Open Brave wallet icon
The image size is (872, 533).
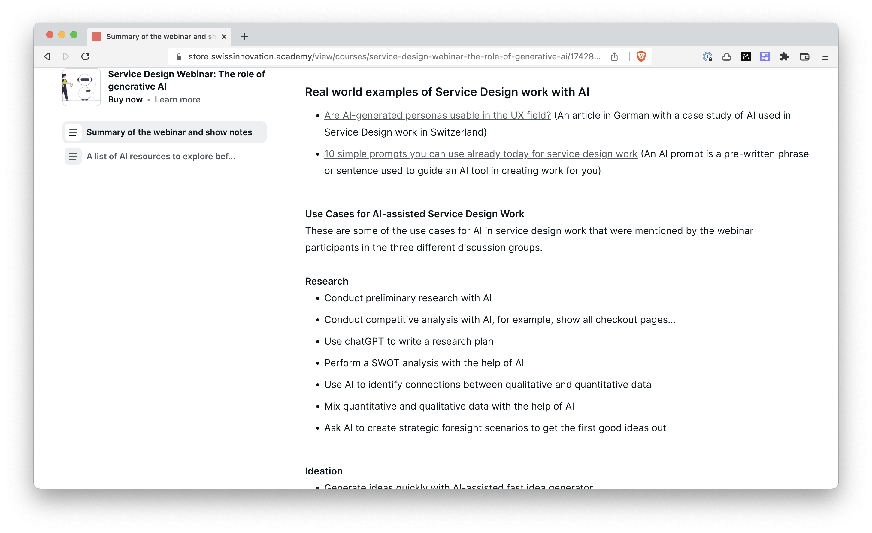coord(804,57)
